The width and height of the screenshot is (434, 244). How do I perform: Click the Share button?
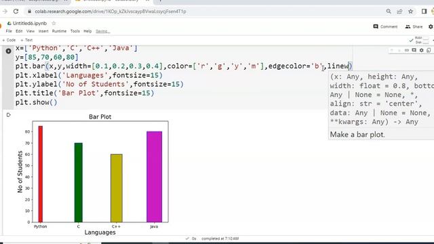click(x=414, y=26)
